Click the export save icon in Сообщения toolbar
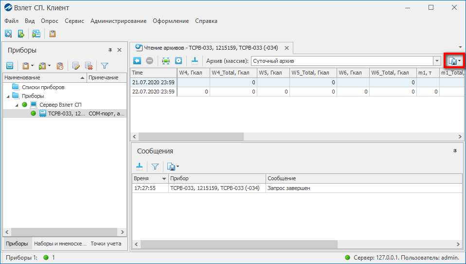This screenshot has width=466, height=264. 171,167
